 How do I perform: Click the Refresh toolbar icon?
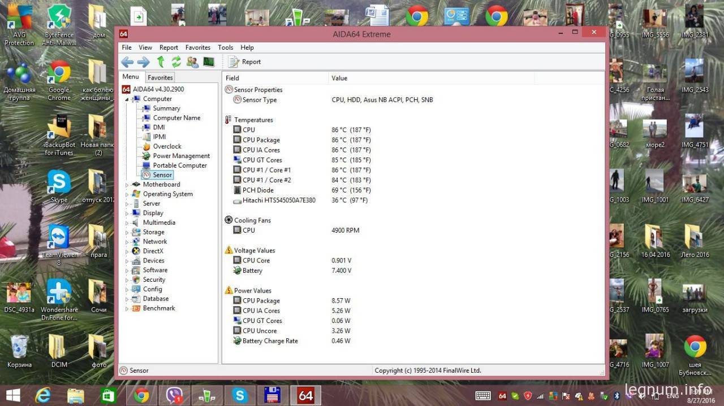pos(176,62)
